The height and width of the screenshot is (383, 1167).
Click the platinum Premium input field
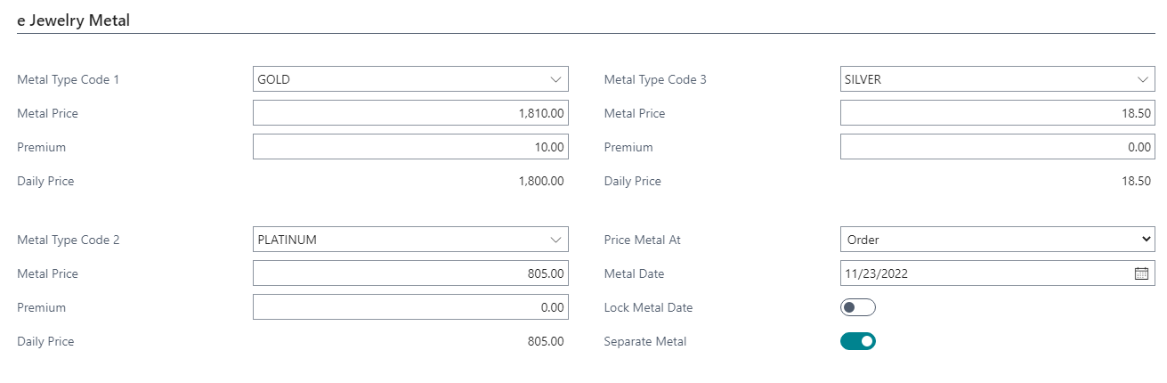tap(410, 307)
